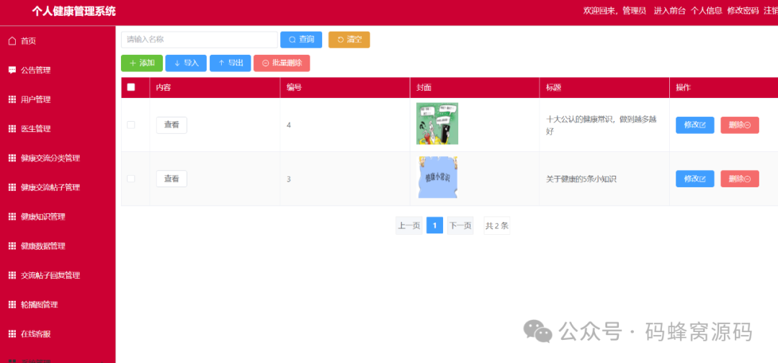Click 删除 for the 关于健康的5条小知识 row
The image size is (778, 363).
pos(740,179)
